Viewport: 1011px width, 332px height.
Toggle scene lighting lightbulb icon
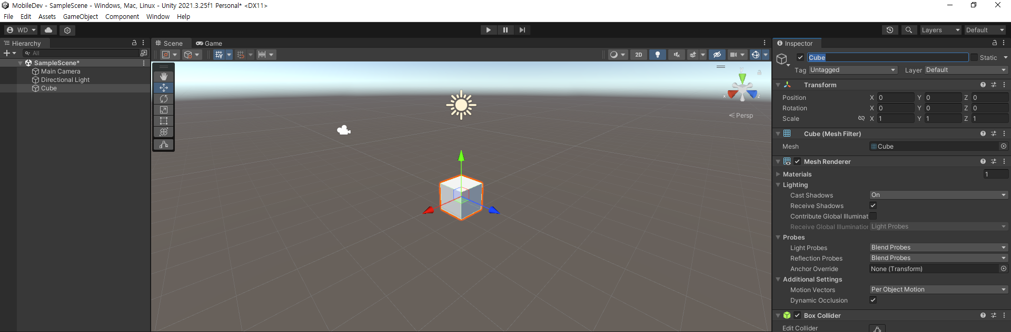pyautogui.click(x=658, y=55)
